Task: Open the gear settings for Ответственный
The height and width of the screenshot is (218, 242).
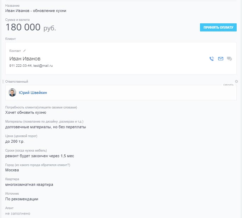Action: click(x=236, y=82)
